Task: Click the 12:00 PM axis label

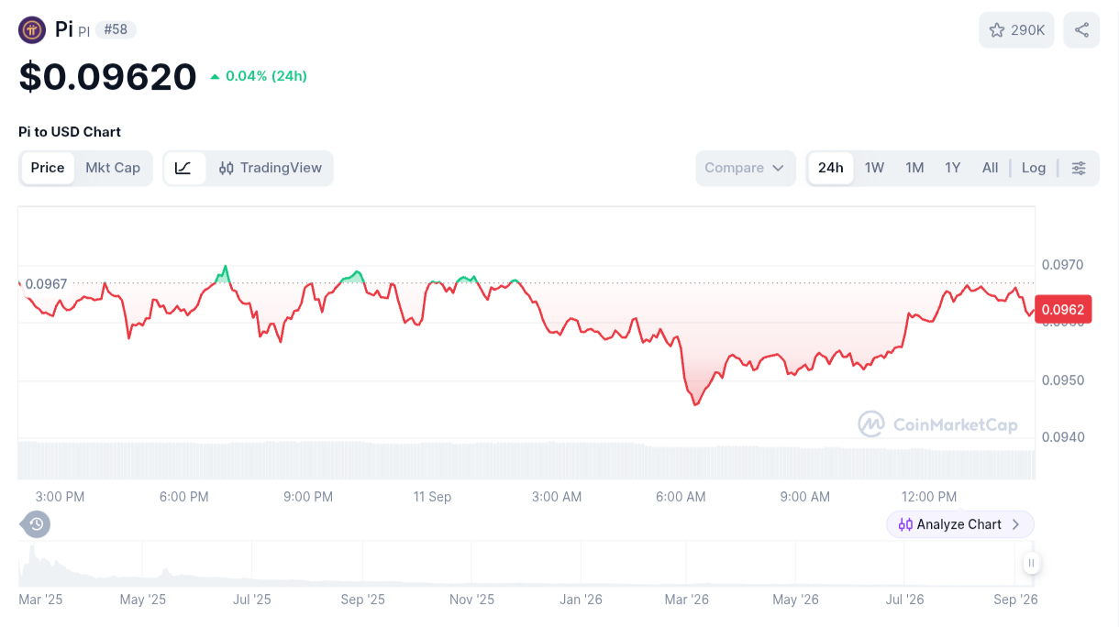Action: click(929, 497)
